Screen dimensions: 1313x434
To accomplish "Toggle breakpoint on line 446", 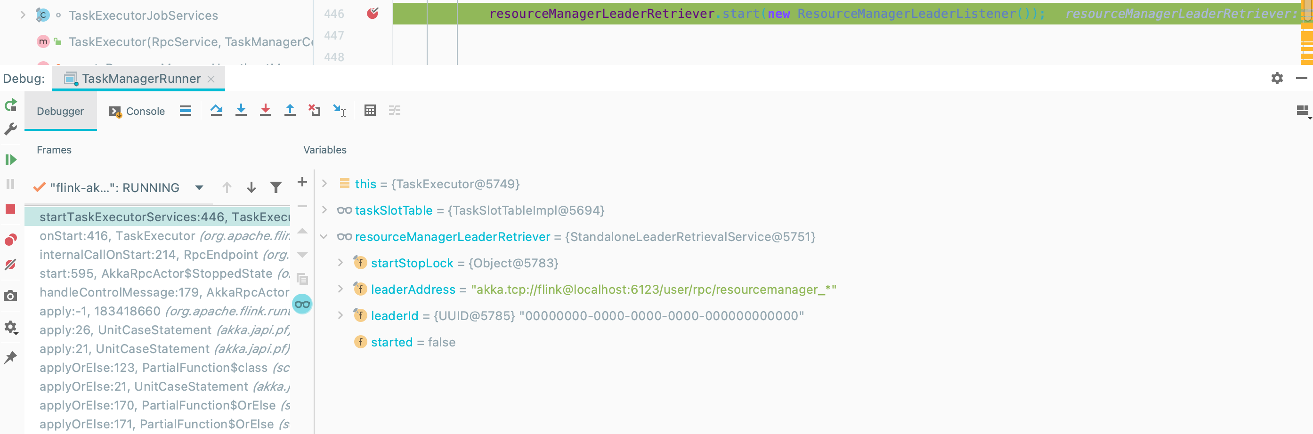I will 373,14.
